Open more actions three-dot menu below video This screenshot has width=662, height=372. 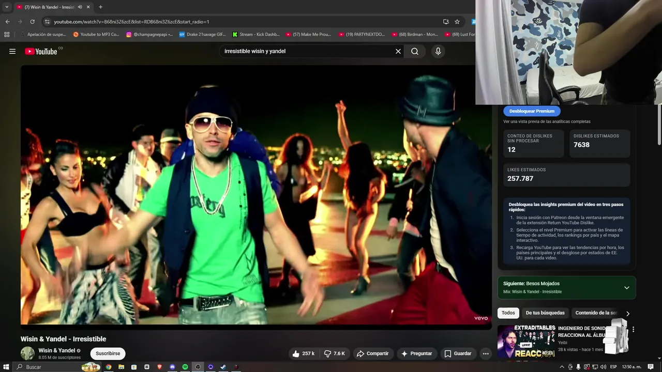coord(485,353)
